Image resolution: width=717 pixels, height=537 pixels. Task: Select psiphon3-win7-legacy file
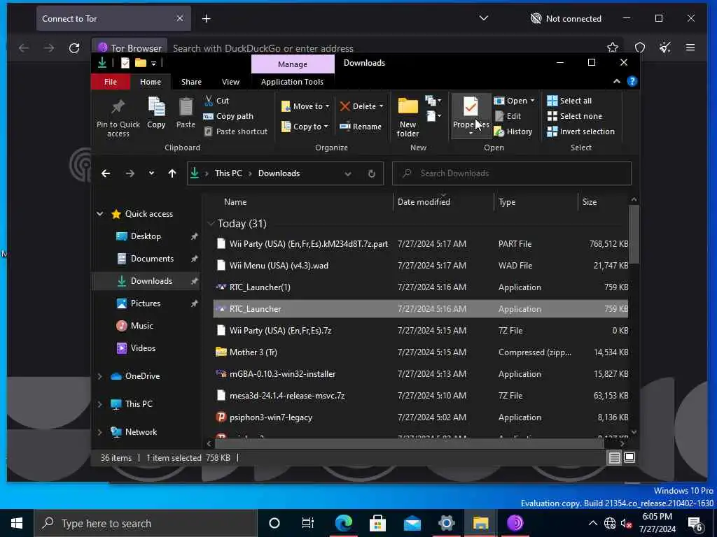click(420, 417)
